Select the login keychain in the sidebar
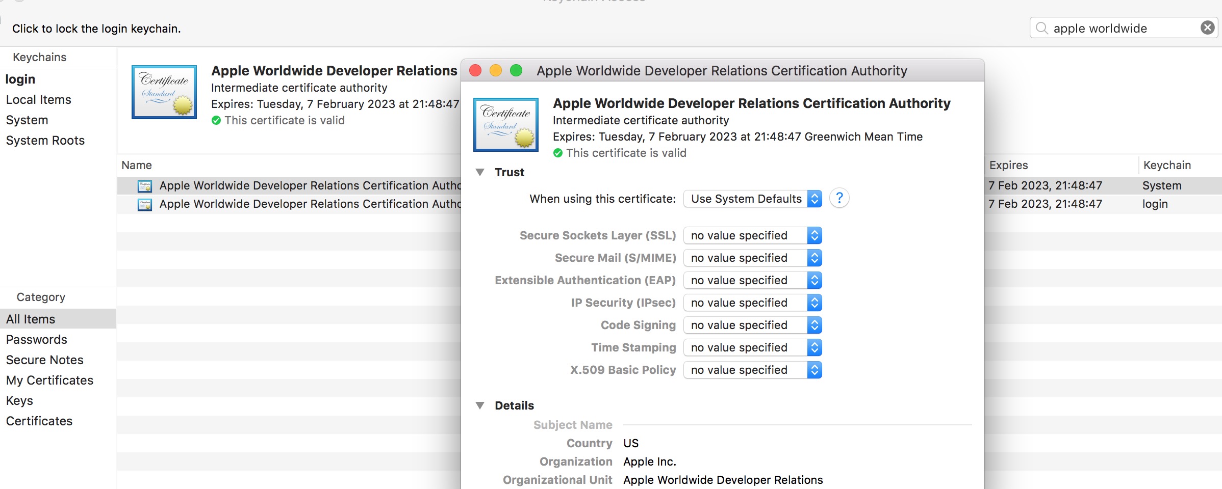1222x489 pixels. tap(20, 79)
